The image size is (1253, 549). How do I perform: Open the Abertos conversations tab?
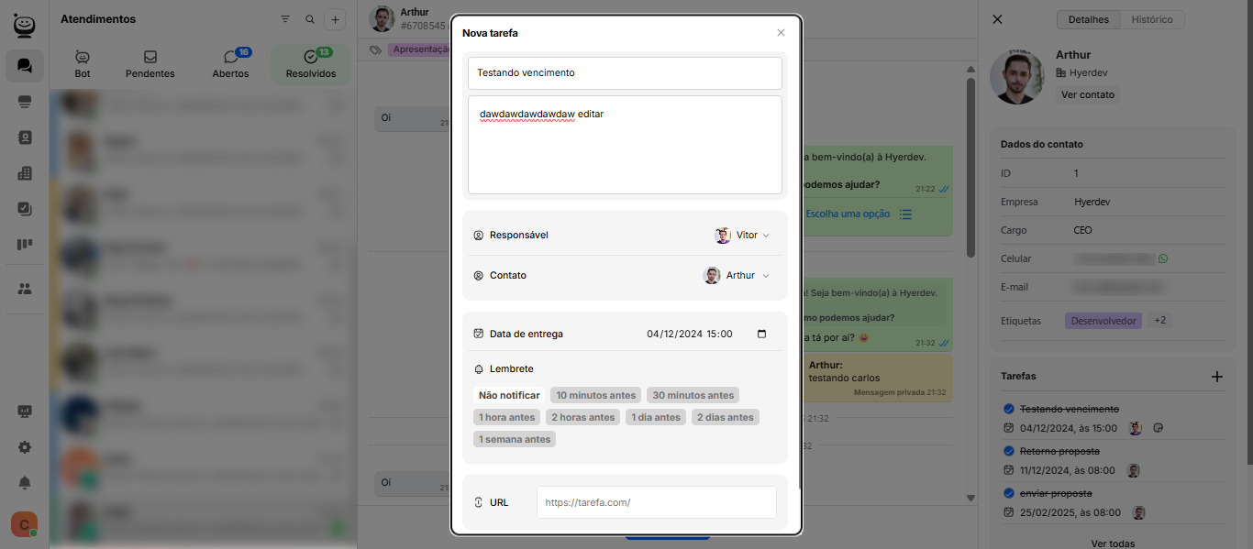click(230, 65)
